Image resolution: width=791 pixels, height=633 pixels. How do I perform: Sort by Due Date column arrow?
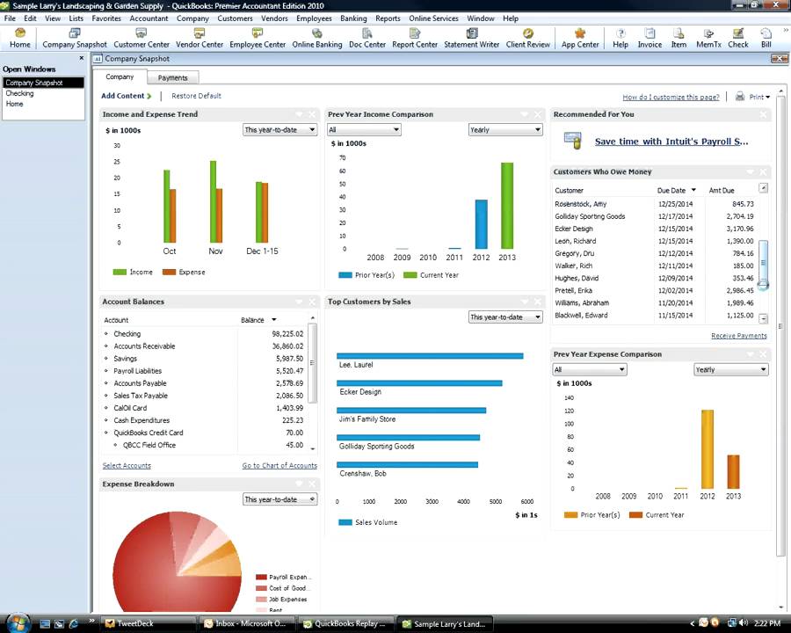[693, 190]
